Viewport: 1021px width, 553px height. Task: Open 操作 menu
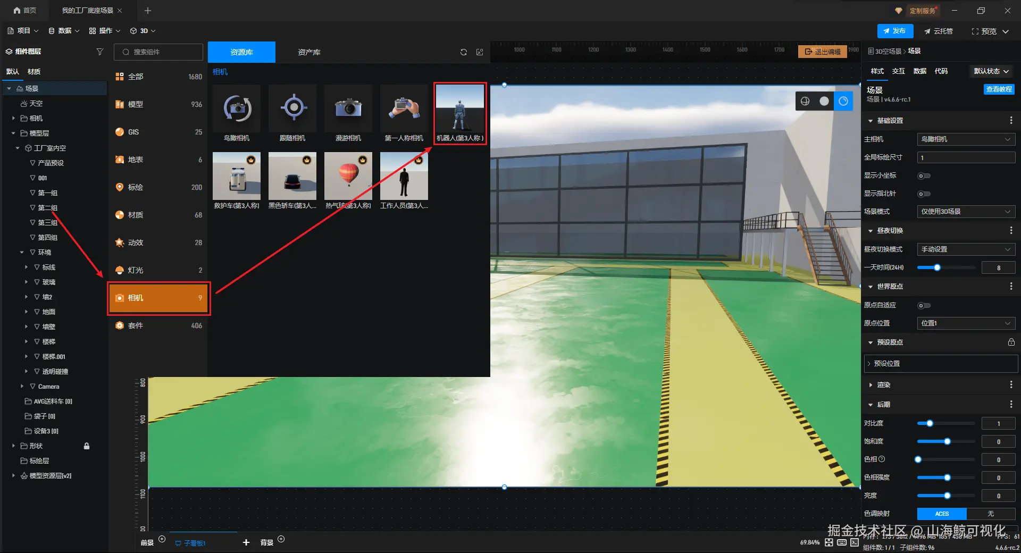(x=105, y=31)
